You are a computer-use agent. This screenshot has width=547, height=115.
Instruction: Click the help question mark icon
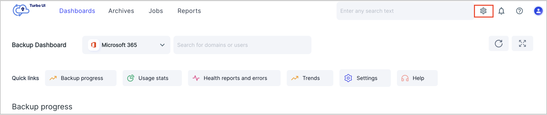click(x=519, y=11)
